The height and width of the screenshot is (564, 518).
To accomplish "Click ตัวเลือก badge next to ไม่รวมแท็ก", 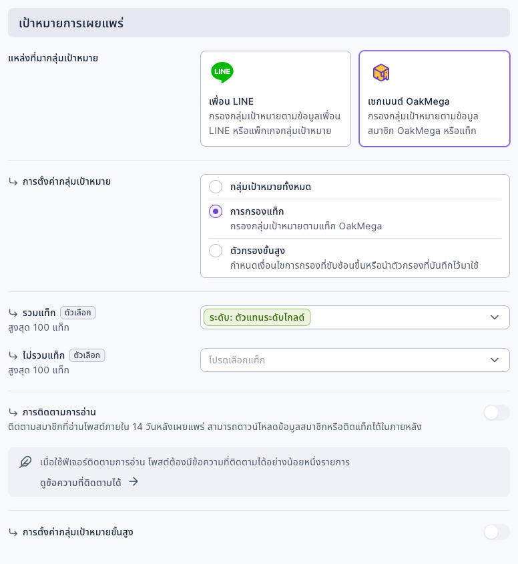I will [x=87, y=355].
